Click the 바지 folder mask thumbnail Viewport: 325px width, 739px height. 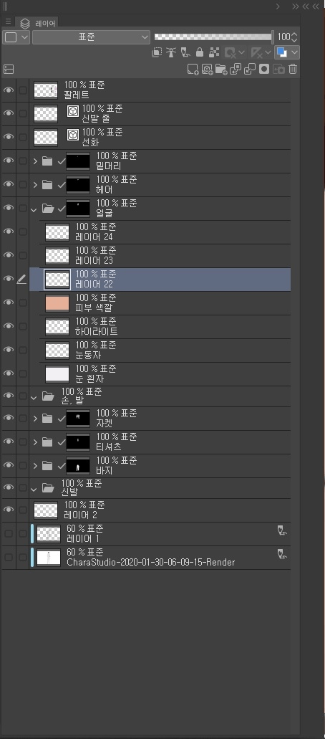click(78, 466)
